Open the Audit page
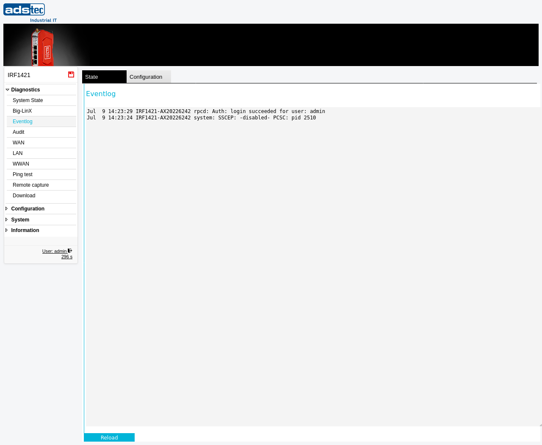 pyautogui.click(x=41, y=132)
